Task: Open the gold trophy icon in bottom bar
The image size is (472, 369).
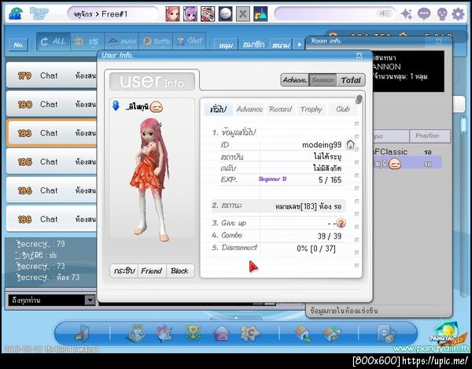Action: (193, 333)
